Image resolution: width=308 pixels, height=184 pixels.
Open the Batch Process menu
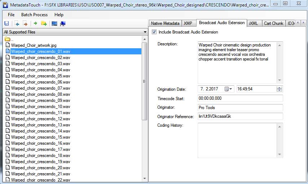pos(34,15)
